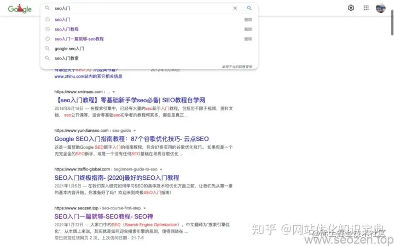The image size is (394, 246).
Task: Open the Google logo homepage link
Action: pyautogui.click(x=20, y=9)
